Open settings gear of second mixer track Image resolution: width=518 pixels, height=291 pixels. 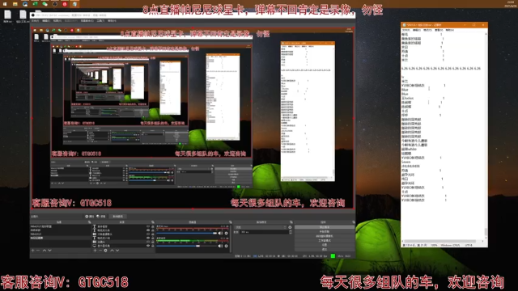point(226,246)
